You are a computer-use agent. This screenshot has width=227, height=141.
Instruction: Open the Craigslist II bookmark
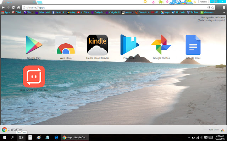pos(112,12)
